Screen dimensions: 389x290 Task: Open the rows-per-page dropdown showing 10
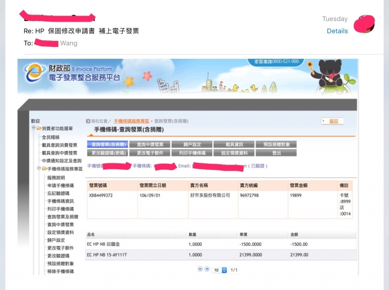click(219, 270)
